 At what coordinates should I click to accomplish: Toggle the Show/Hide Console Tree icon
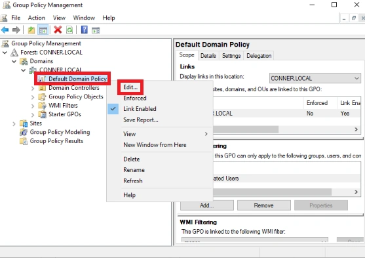pos(43,30)
